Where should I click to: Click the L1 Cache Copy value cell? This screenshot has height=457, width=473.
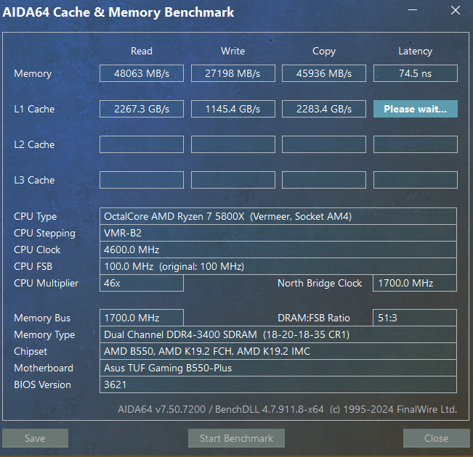[x=324, y=109]
